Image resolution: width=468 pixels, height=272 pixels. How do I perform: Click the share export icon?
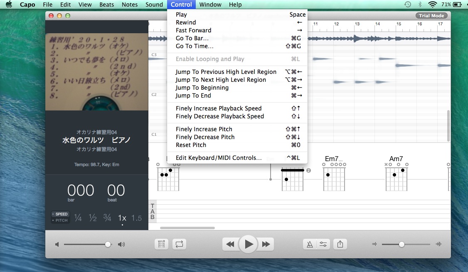(340, 244)
